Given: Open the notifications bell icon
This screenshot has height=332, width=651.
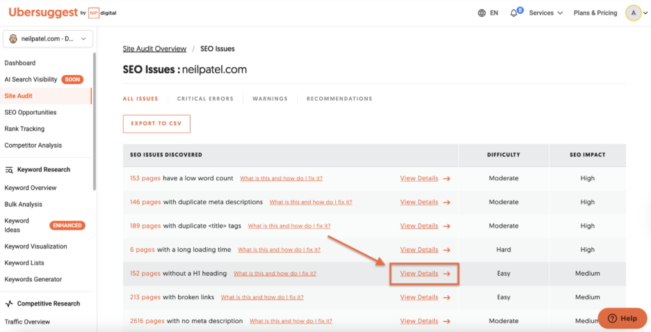Looking at the screenshot, I should pos(513,13).
